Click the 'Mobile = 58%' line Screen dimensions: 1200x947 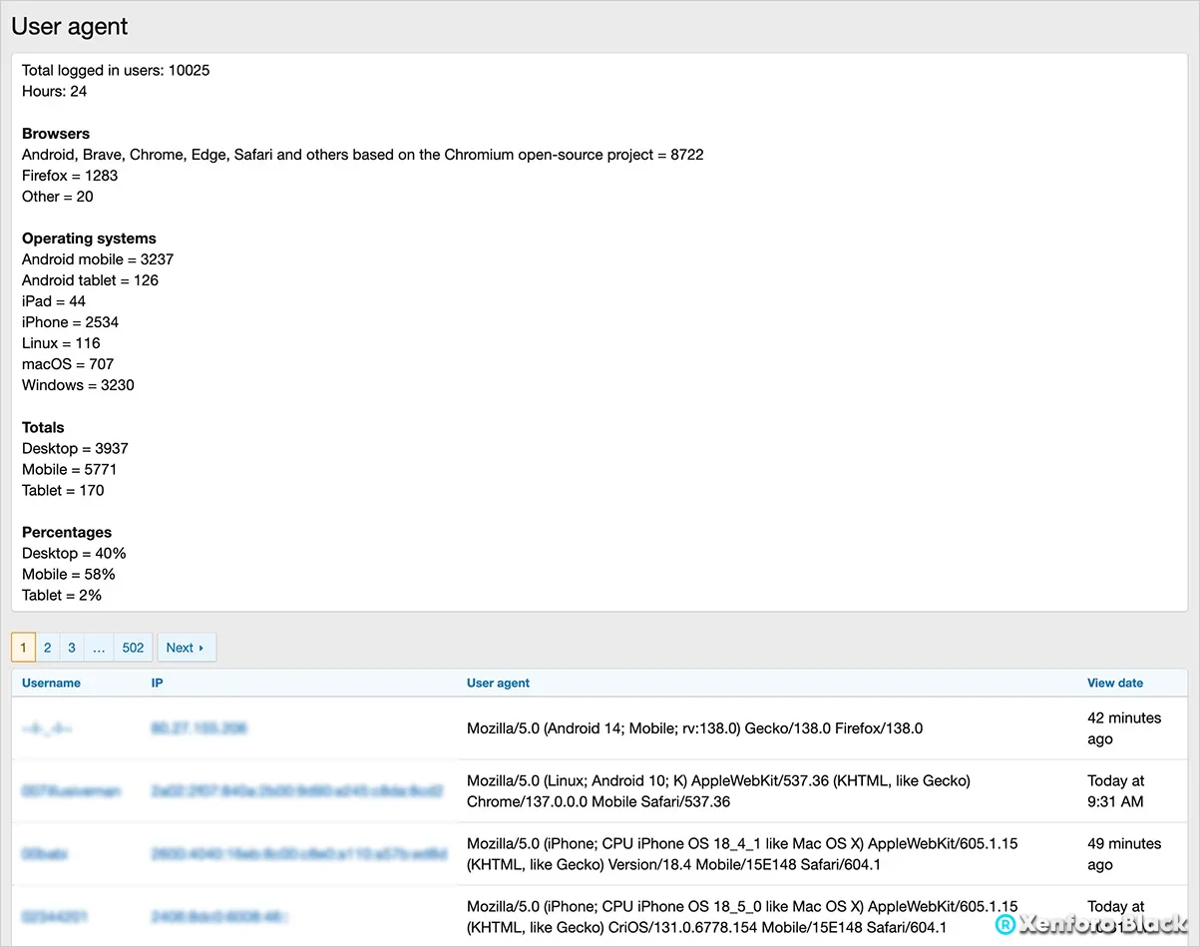tap(69, 574)
